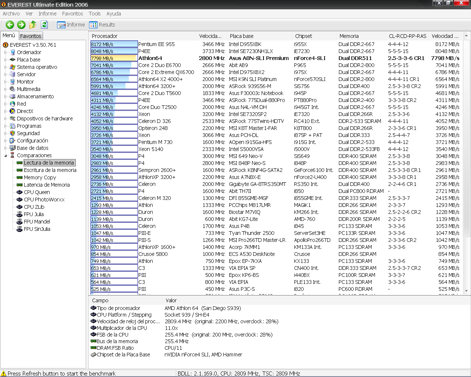Go up one level with the Up arrow icon

[33, 25]
